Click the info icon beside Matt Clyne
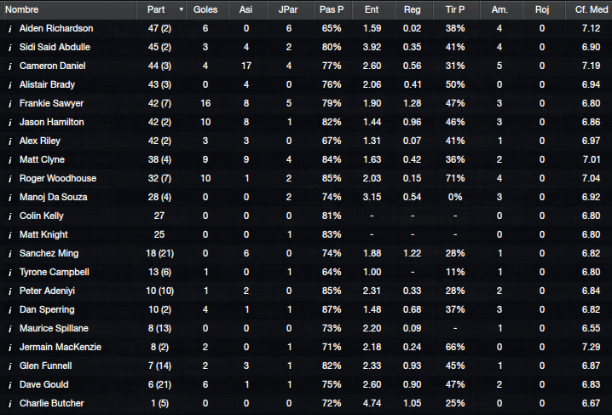The width and height of the screenshot is (612, 415). click(10, 160)
